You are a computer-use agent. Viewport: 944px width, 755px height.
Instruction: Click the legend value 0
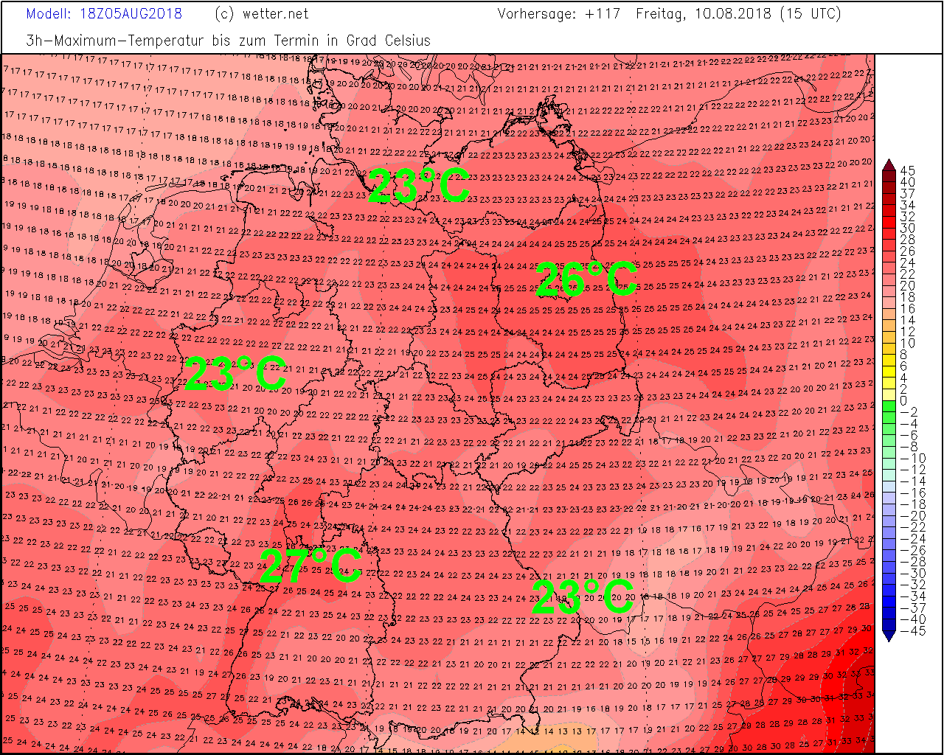(903, 401)
